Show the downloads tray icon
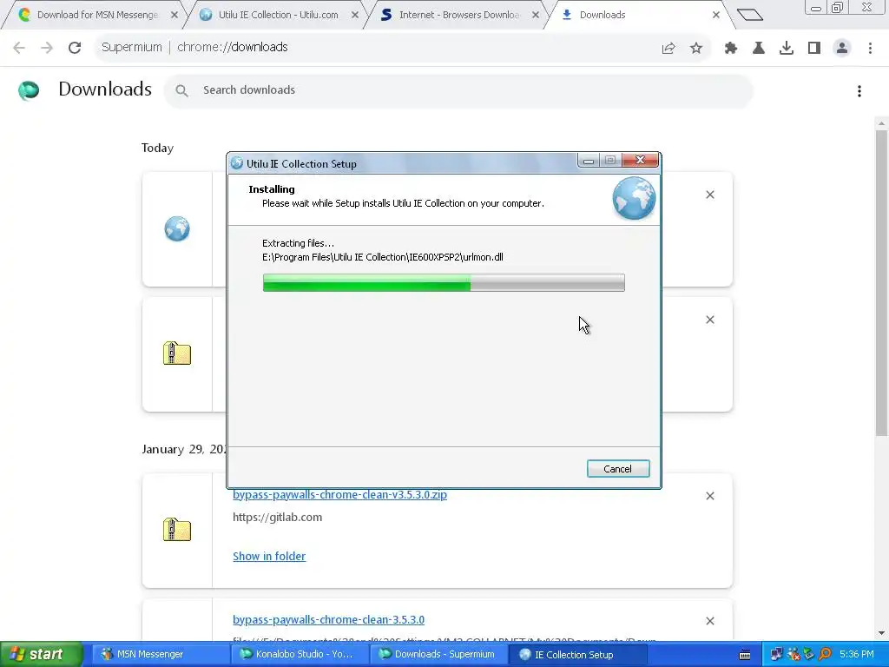The image size is (889, 667). [x=787, y=49]
